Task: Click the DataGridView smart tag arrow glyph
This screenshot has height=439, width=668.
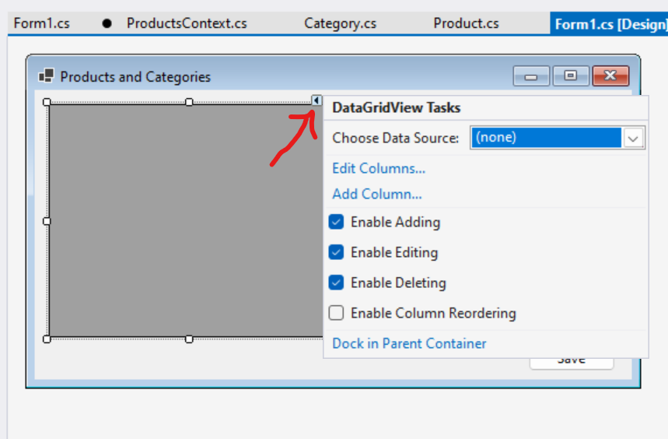Action: coord(317,100)
